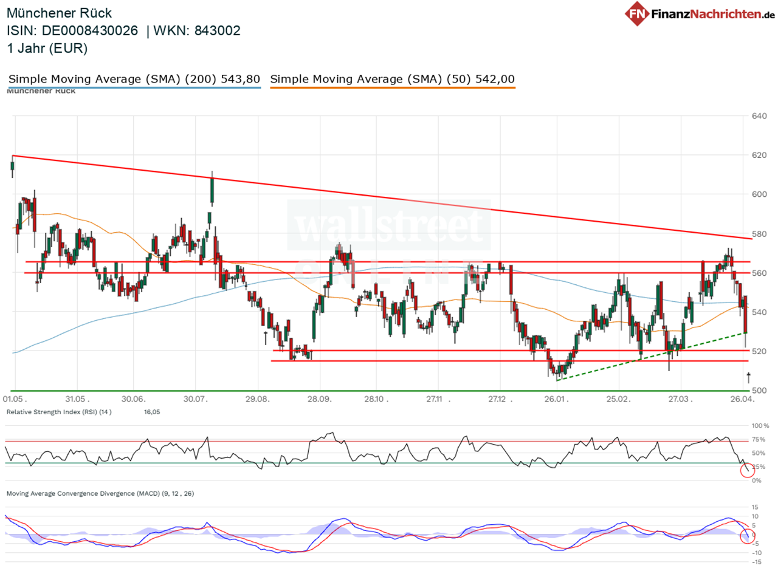Viewport: 778px width, 571px height.
Task: Click the MACD (9, 12, 26) indicator label
Action: [x=100, y=493]
